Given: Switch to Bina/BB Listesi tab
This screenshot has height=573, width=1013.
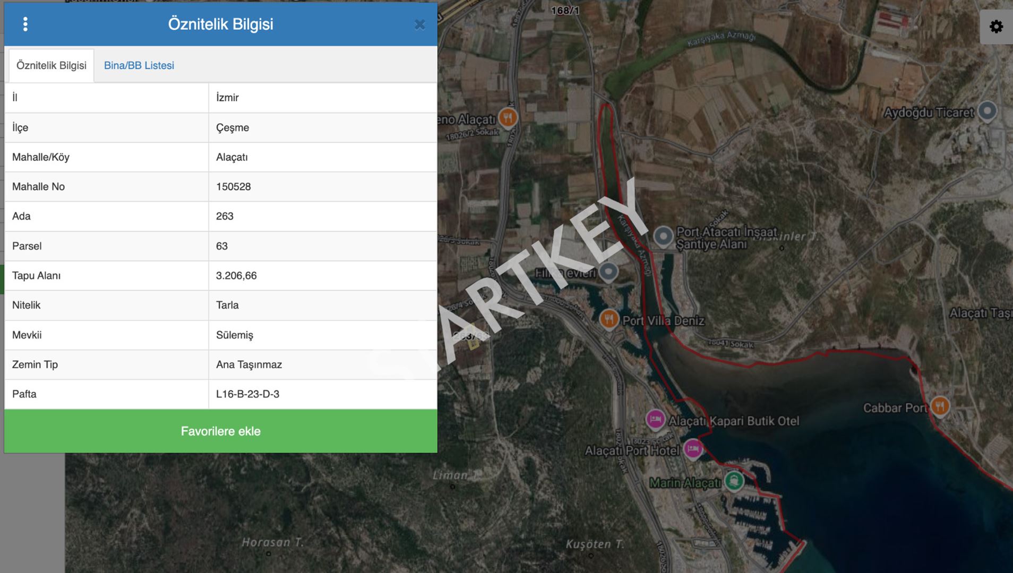Looking at the screenshot, I should pyautogui.click(x=139, y=65).
